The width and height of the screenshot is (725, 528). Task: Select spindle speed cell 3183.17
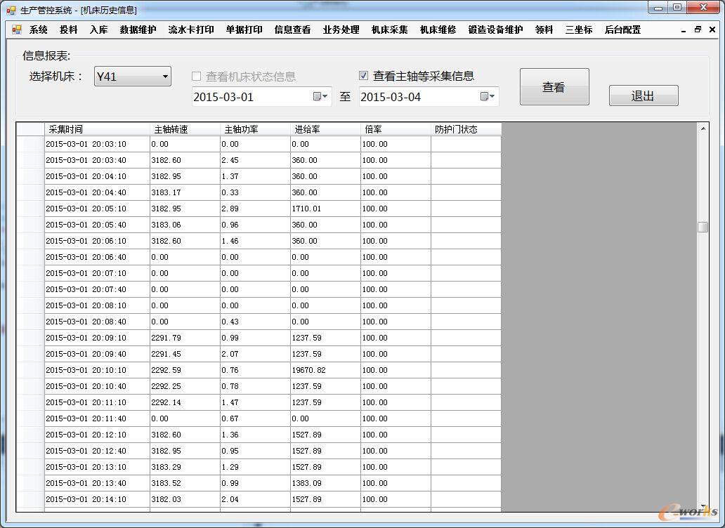tap(185, 192)
